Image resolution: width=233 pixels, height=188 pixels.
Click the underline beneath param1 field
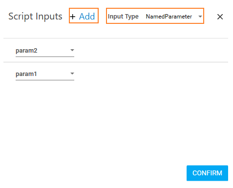pyautogui.click(x=45, y=80)
